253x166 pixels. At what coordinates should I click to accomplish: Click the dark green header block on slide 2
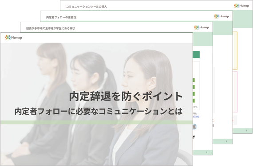(196, 54)
